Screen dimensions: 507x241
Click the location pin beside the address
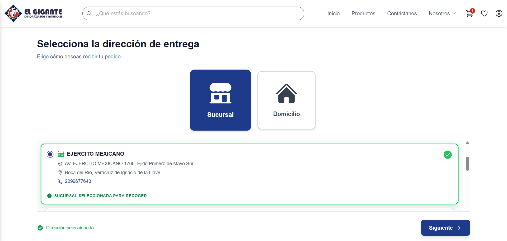(60, 164)
